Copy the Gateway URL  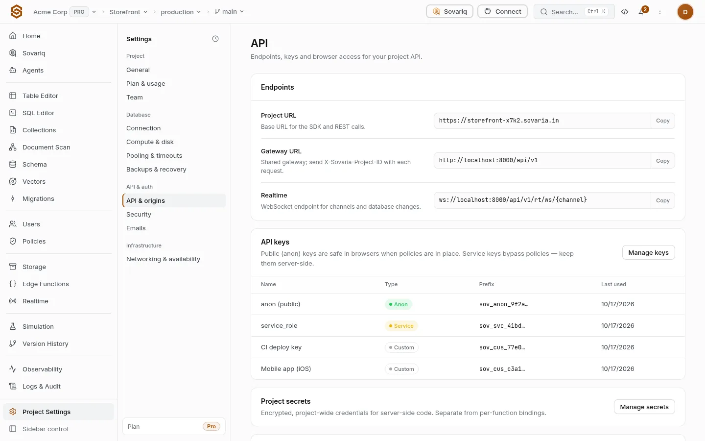click(x=662, y=160)
